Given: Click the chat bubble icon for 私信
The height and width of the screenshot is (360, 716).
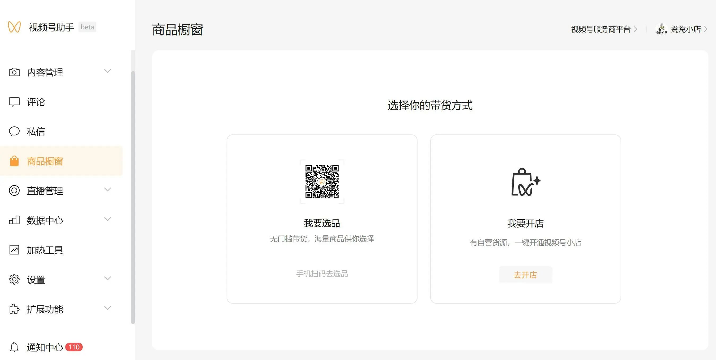Looking at the screenshot, I should click(14, 131).
